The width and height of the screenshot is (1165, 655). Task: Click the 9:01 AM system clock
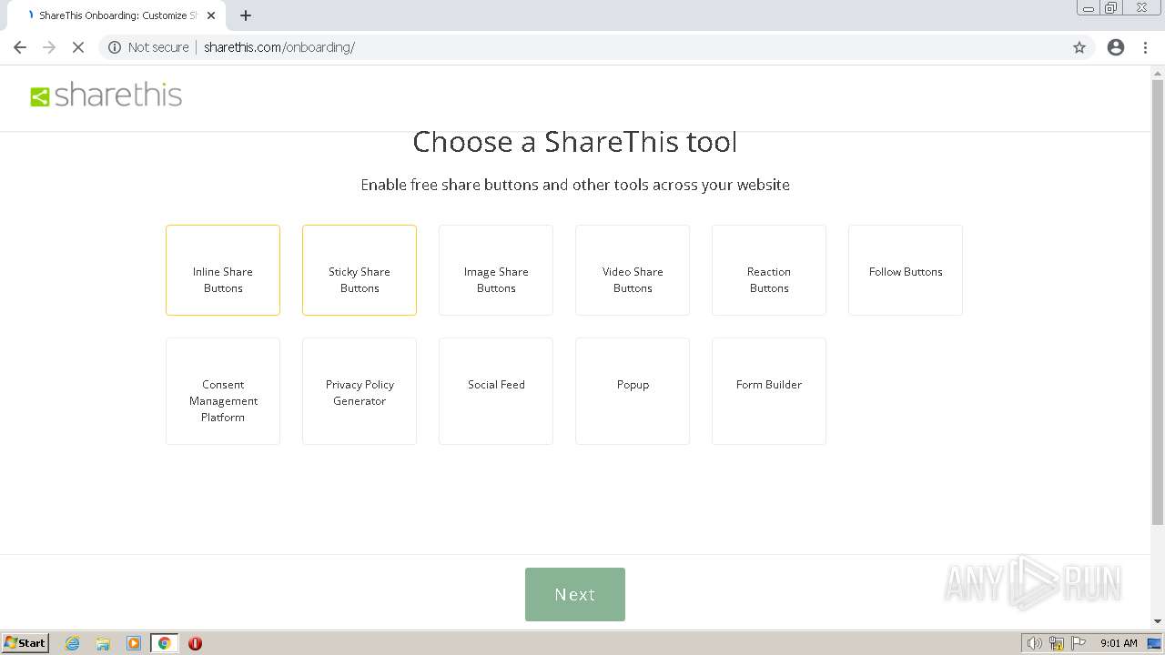(x=1119, y=643)
